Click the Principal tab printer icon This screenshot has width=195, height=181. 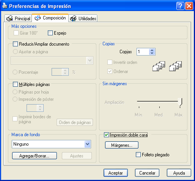point(9,19)
